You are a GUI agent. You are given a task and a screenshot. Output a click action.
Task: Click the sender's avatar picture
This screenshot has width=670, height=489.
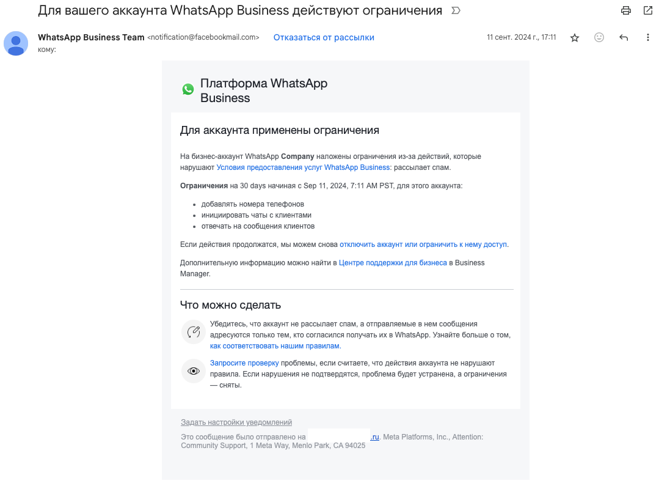point(16,43)
